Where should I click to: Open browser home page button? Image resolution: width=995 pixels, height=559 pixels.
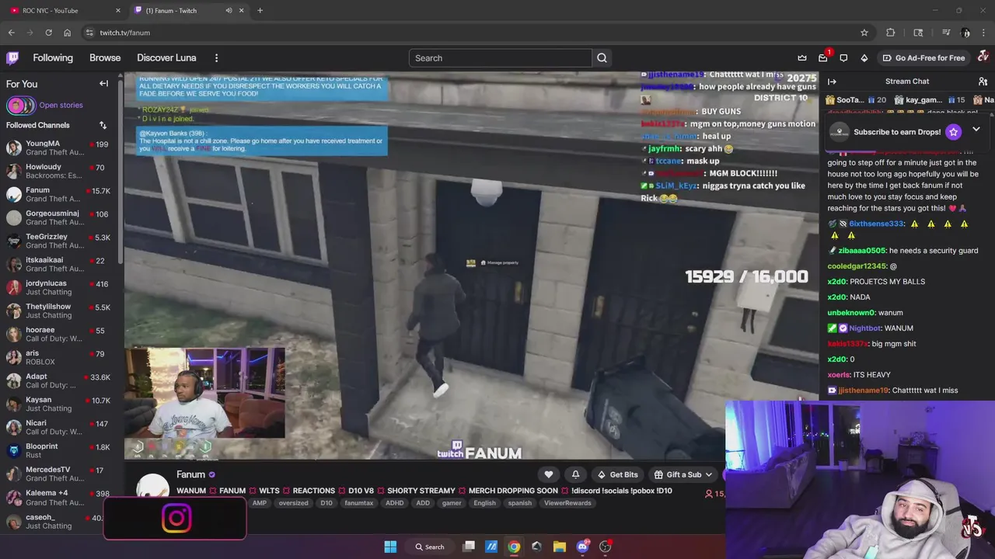[x=68, y=33]
